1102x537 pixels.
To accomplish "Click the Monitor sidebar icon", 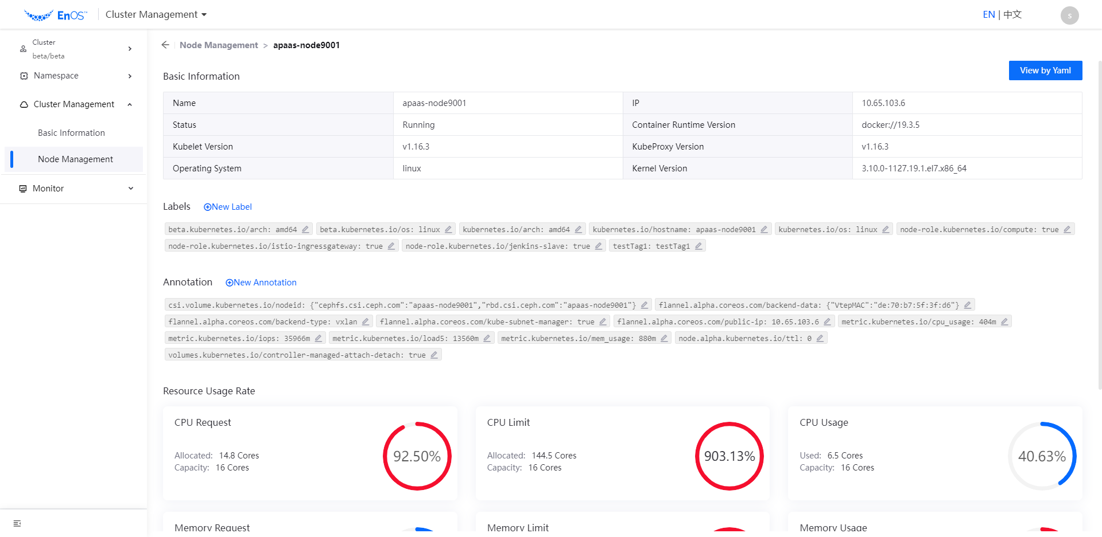I will click(x=22, y=188).
